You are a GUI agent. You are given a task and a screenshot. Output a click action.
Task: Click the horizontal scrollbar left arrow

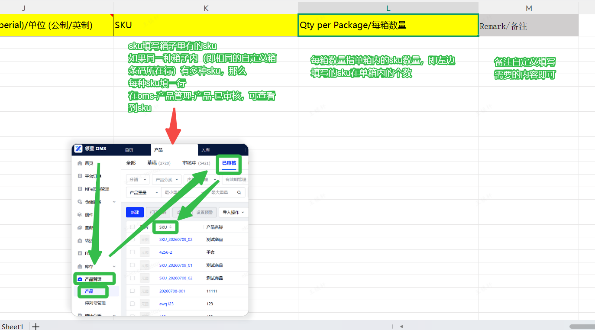click(401, 327)
